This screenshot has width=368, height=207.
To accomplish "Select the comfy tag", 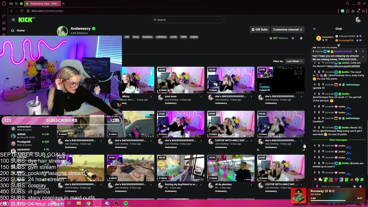I will click(x=173, y=37).
